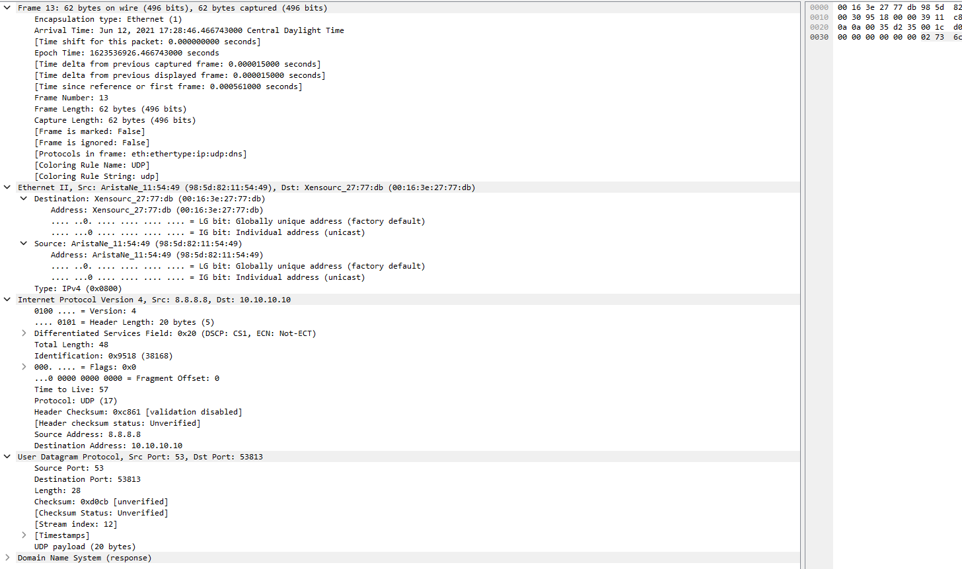Collapse the Internet Protocol Version 4 section
The height and width of the screenshot is (569, 962).
pos(7,299)
